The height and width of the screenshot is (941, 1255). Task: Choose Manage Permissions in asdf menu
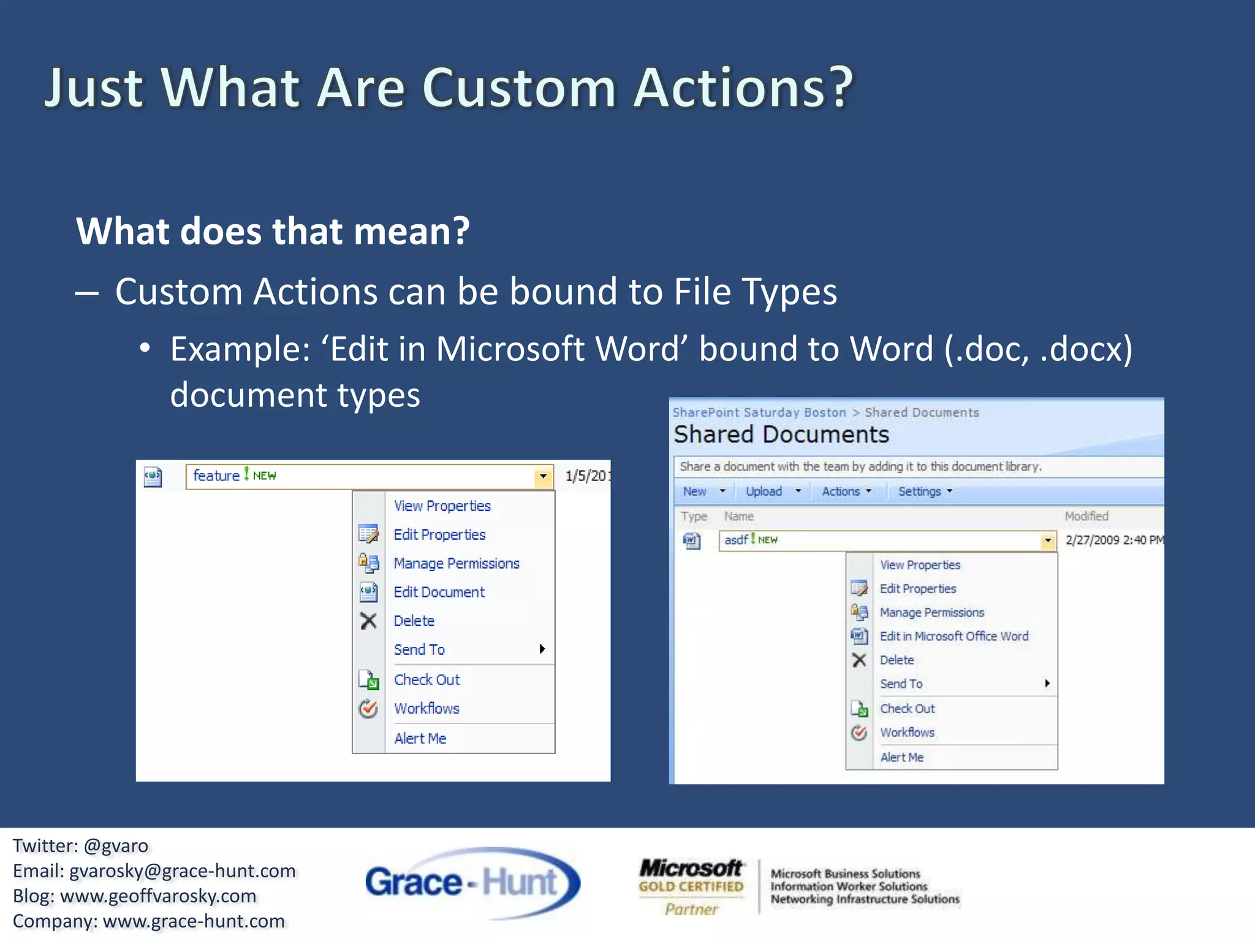tap(931, 613)
